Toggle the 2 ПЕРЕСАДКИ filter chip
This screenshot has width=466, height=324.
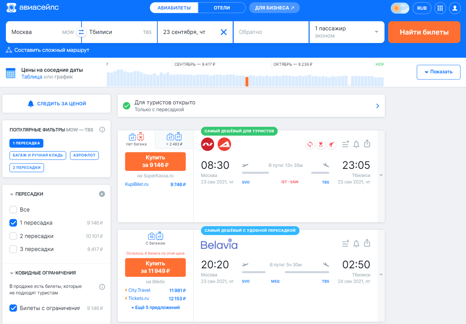click(x=27, y=168)
